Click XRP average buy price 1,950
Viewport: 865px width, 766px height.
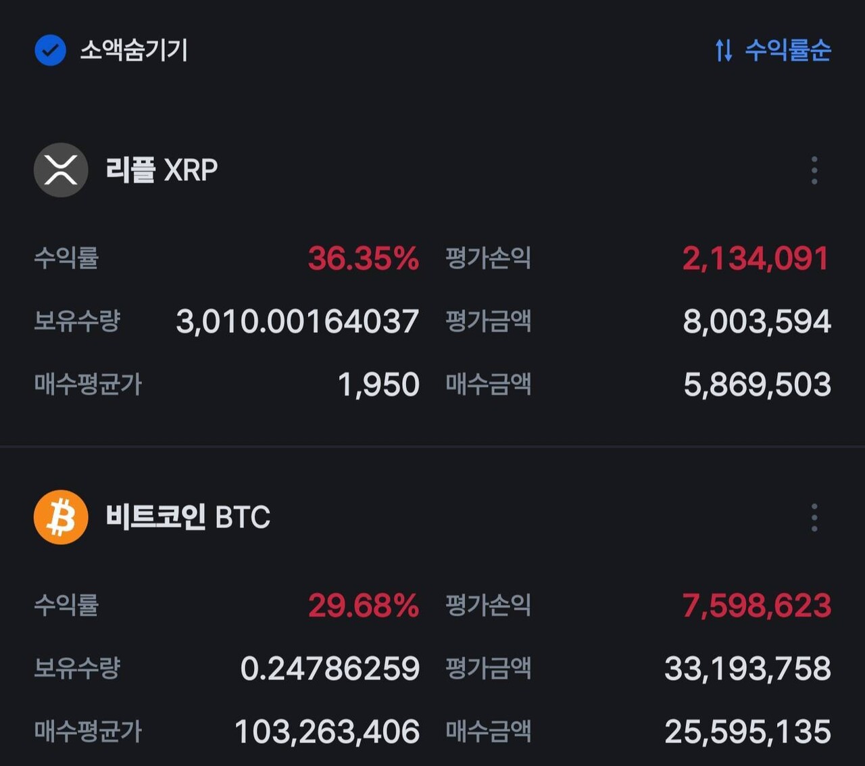coord(378,385)
